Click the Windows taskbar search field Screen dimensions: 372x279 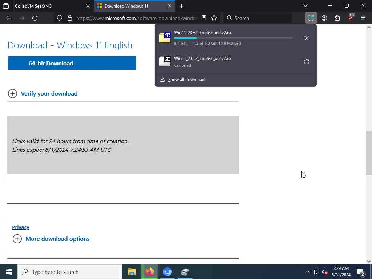click(x=70, y=272)
